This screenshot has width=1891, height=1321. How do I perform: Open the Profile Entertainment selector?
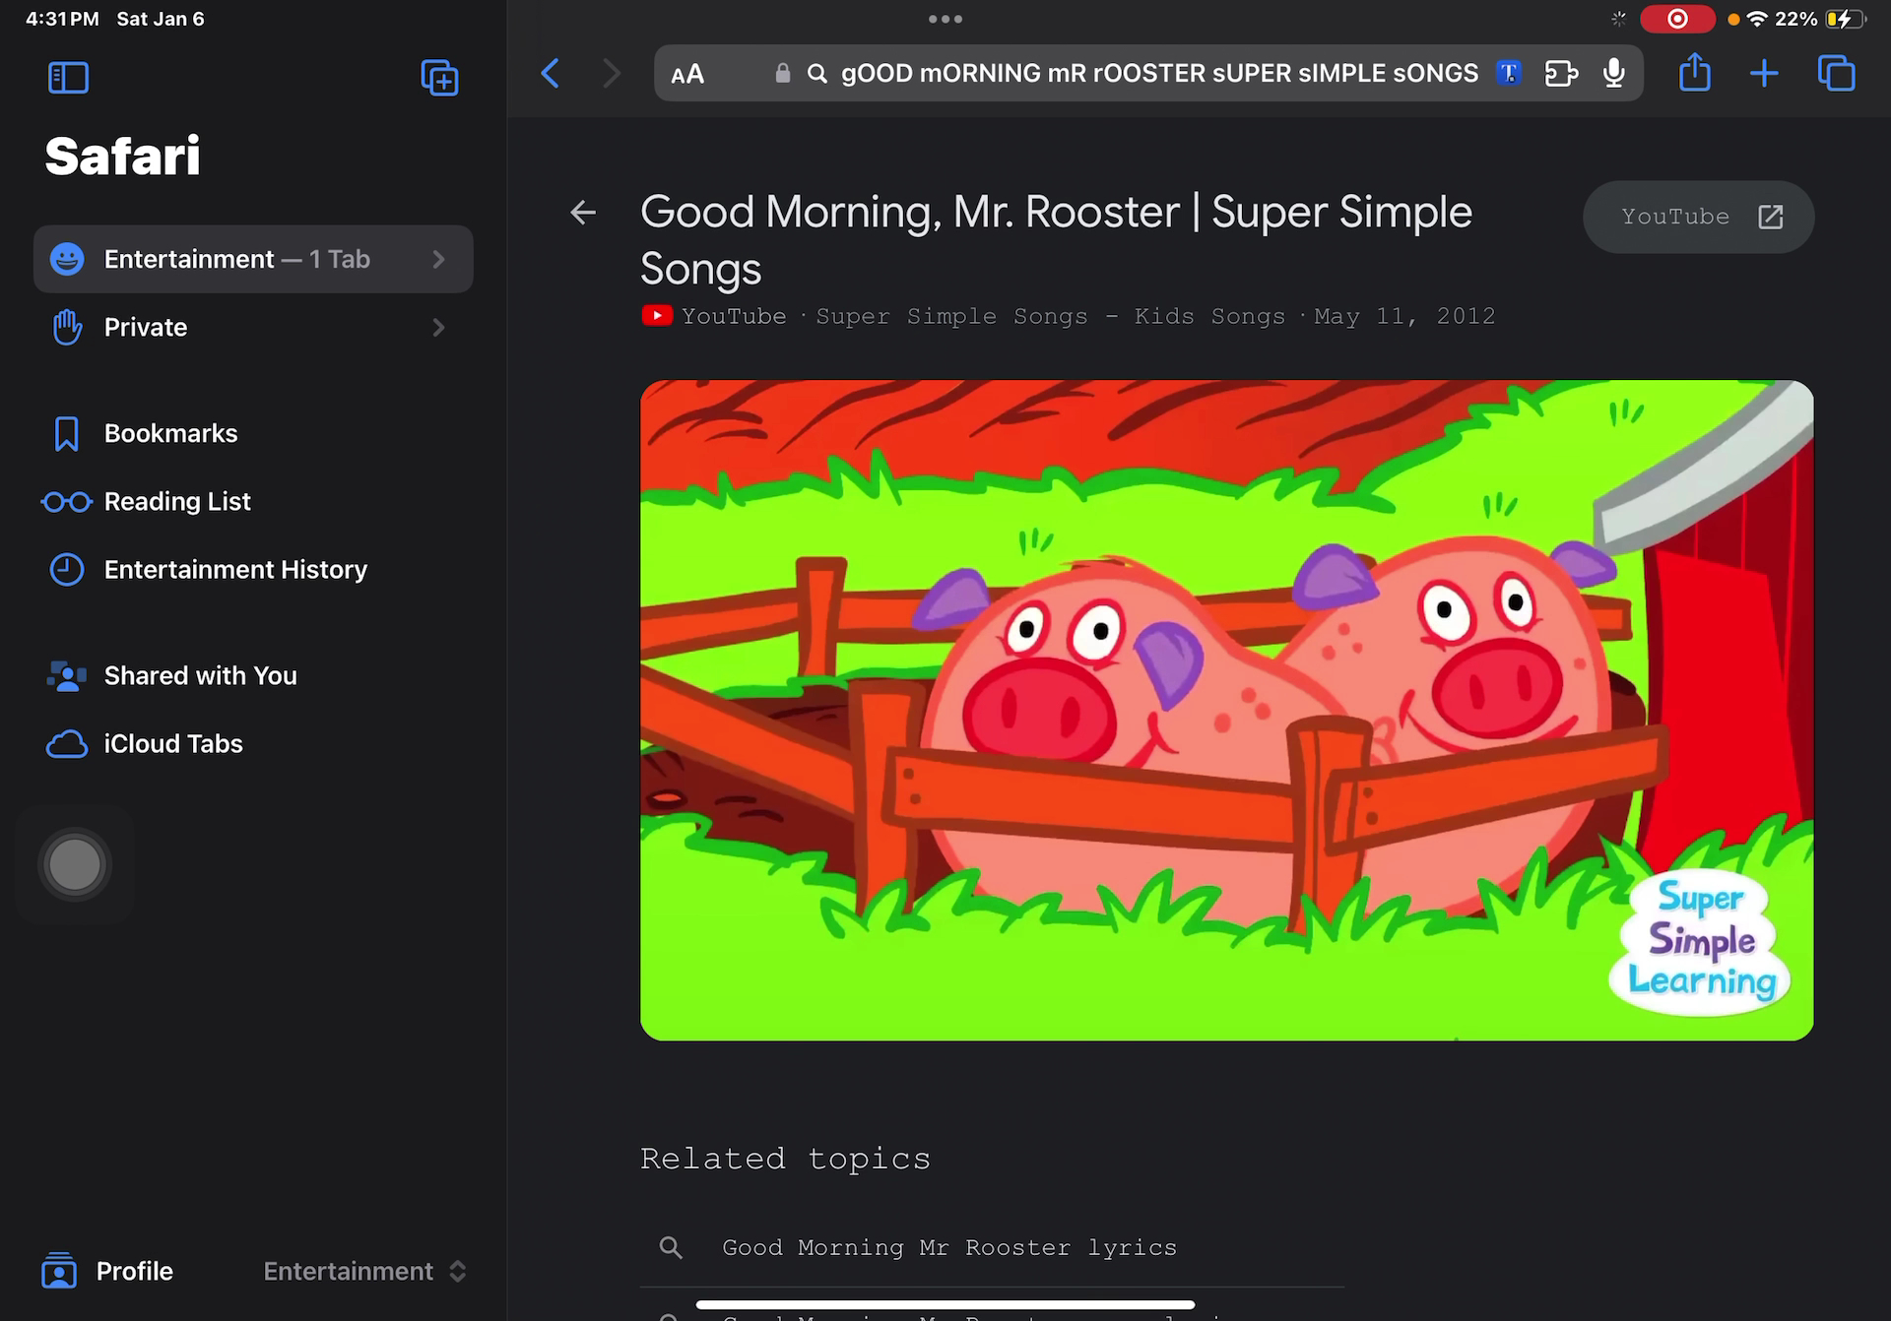364,1271
